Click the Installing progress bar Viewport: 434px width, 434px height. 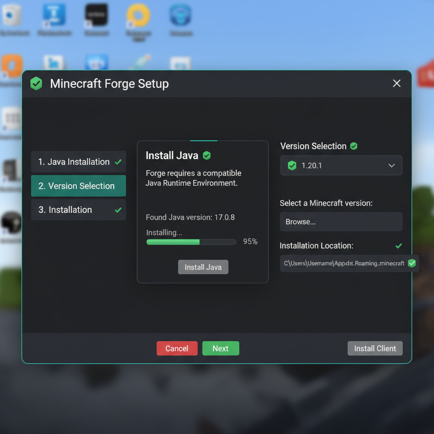pos(191,242)
